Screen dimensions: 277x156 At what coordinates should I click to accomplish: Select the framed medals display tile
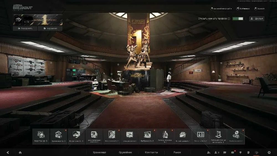click(x=201, y=136)
